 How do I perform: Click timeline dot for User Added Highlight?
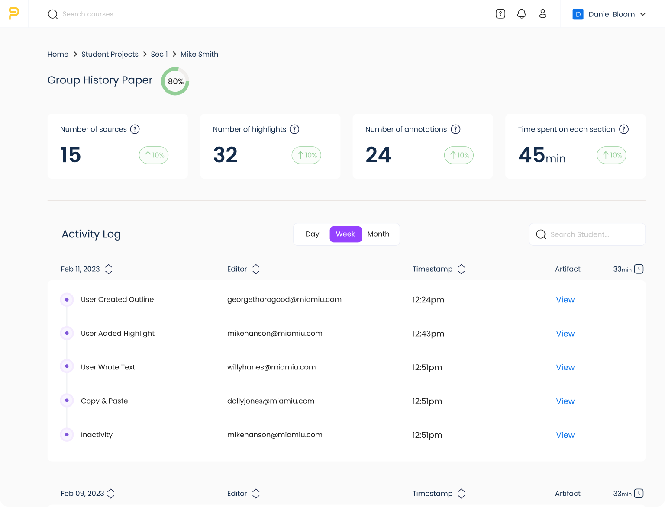[67, 333]
